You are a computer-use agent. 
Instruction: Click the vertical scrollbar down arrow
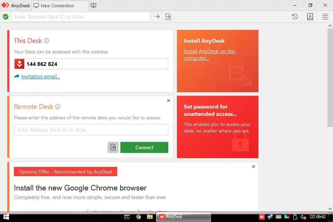click(x=330, y=209)
